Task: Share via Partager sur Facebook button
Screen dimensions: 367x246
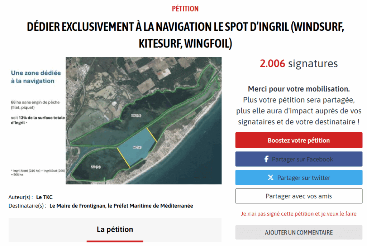Action: coord(299,159)
